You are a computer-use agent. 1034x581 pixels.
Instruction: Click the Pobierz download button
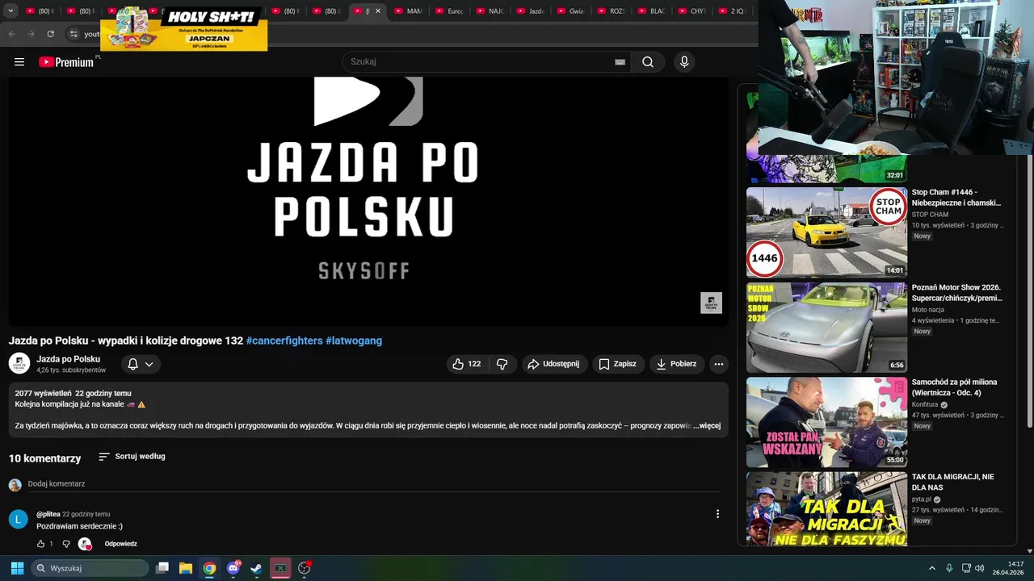676,364
